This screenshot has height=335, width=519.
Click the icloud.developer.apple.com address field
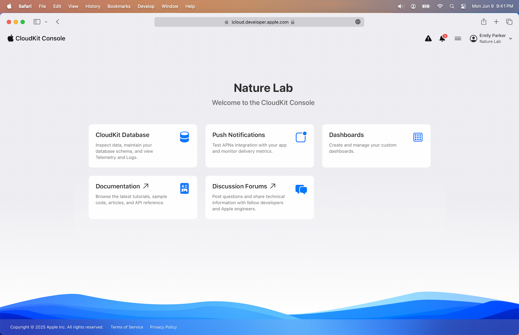[x=259, y=22]
